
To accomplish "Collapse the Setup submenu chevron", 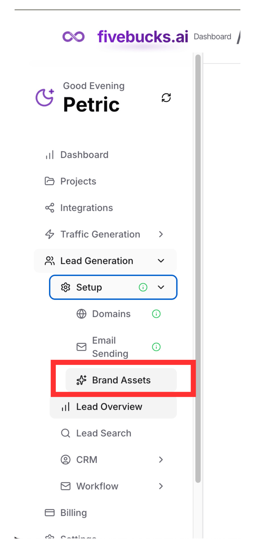I will coord(161,287).
